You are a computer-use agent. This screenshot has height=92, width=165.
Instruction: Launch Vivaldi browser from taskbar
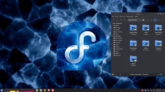(53, 90)
